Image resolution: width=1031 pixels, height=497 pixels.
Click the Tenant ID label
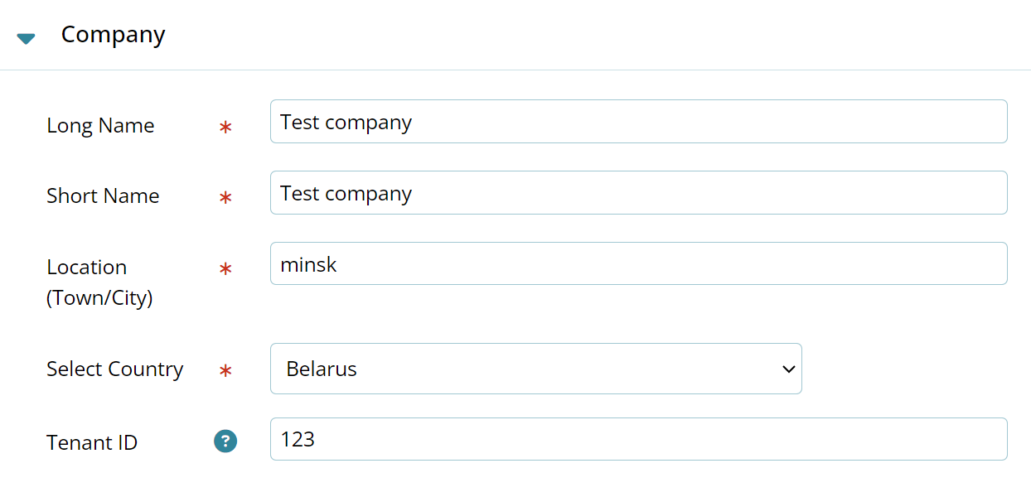[x=92, y=442]
